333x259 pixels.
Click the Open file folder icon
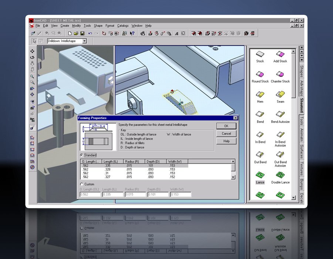(x=76, y=33)
